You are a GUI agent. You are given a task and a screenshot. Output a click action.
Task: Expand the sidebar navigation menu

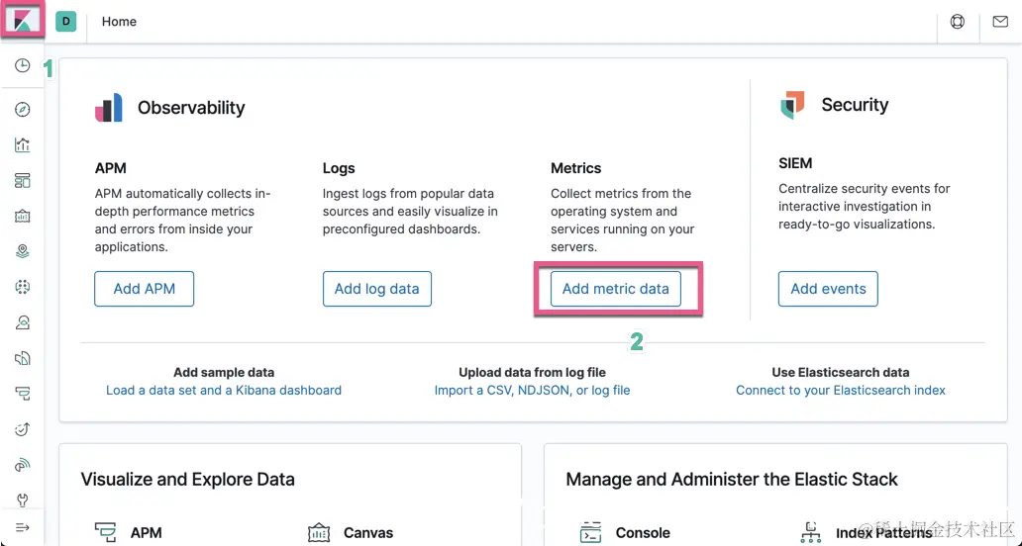pyautogui.click(x=22, y=527)
